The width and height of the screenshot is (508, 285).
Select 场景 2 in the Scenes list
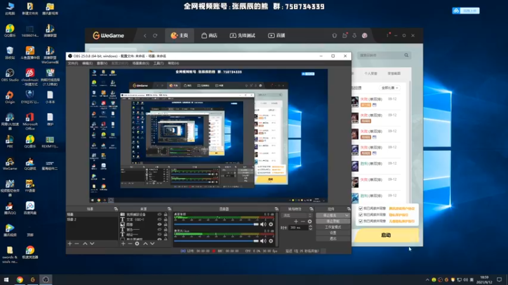92,219
